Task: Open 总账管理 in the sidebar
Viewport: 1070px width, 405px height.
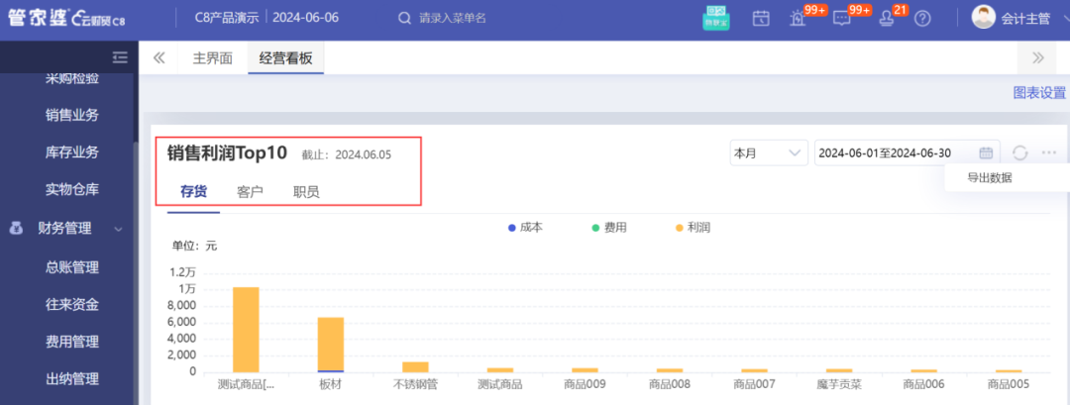Action: [71, 266]
